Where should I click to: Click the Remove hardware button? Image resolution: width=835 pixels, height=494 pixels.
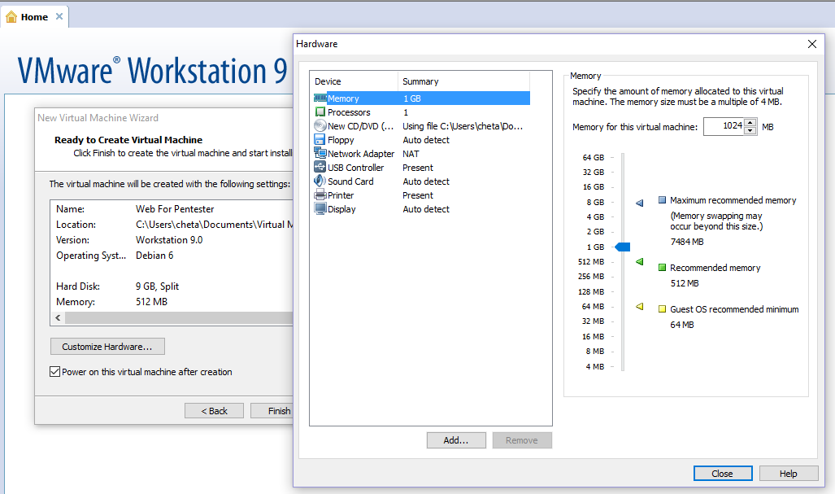click(x=522, y=440)
